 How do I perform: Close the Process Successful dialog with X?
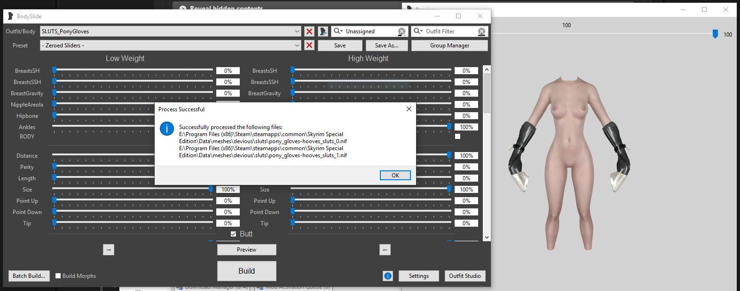409,109
